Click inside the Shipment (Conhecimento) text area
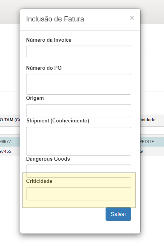The image size is (164, 246). click(x=79, y=141)
